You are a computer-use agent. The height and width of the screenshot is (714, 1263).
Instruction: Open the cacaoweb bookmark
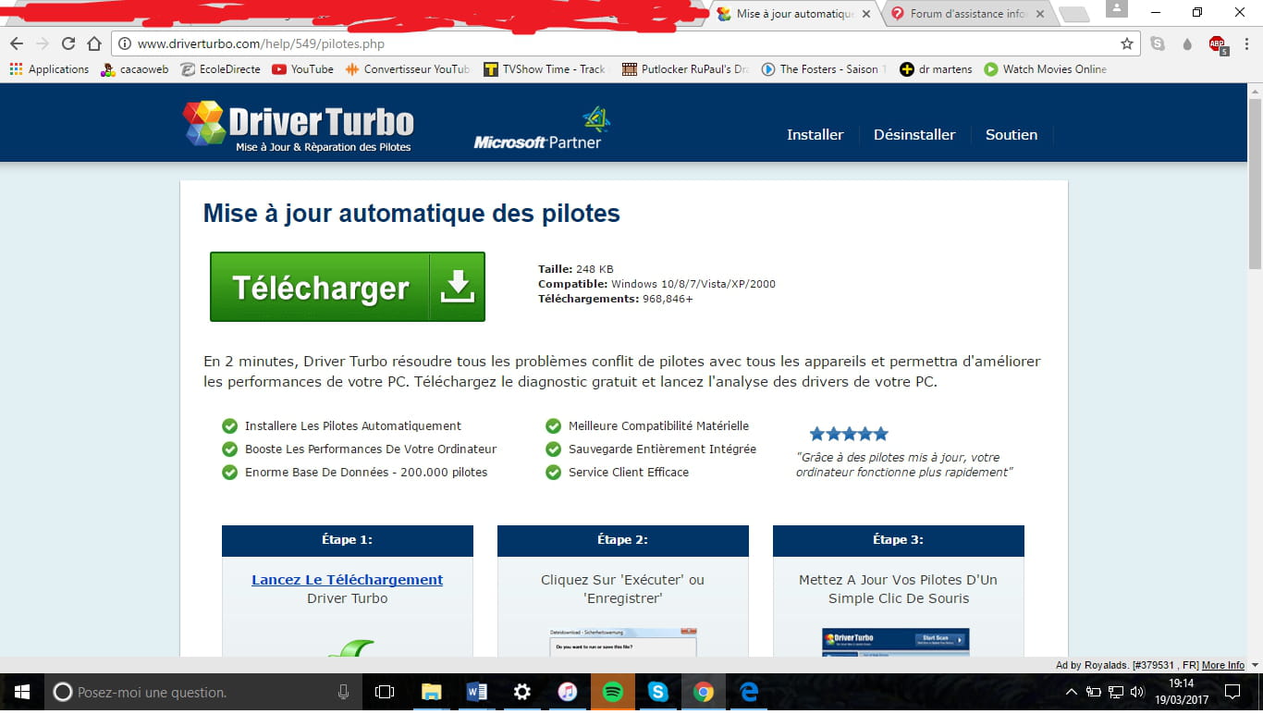click(x=135, y=69)
